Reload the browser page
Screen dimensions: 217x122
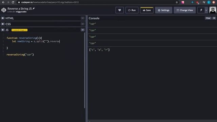click(13, 2)
